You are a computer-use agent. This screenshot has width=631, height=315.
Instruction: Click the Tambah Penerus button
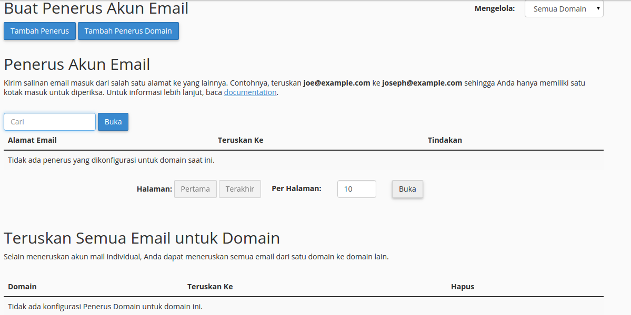39,31
